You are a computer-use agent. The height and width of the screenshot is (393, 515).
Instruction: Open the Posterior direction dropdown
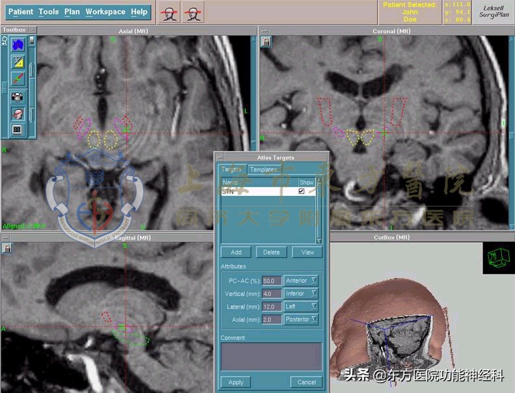(300, 319)
